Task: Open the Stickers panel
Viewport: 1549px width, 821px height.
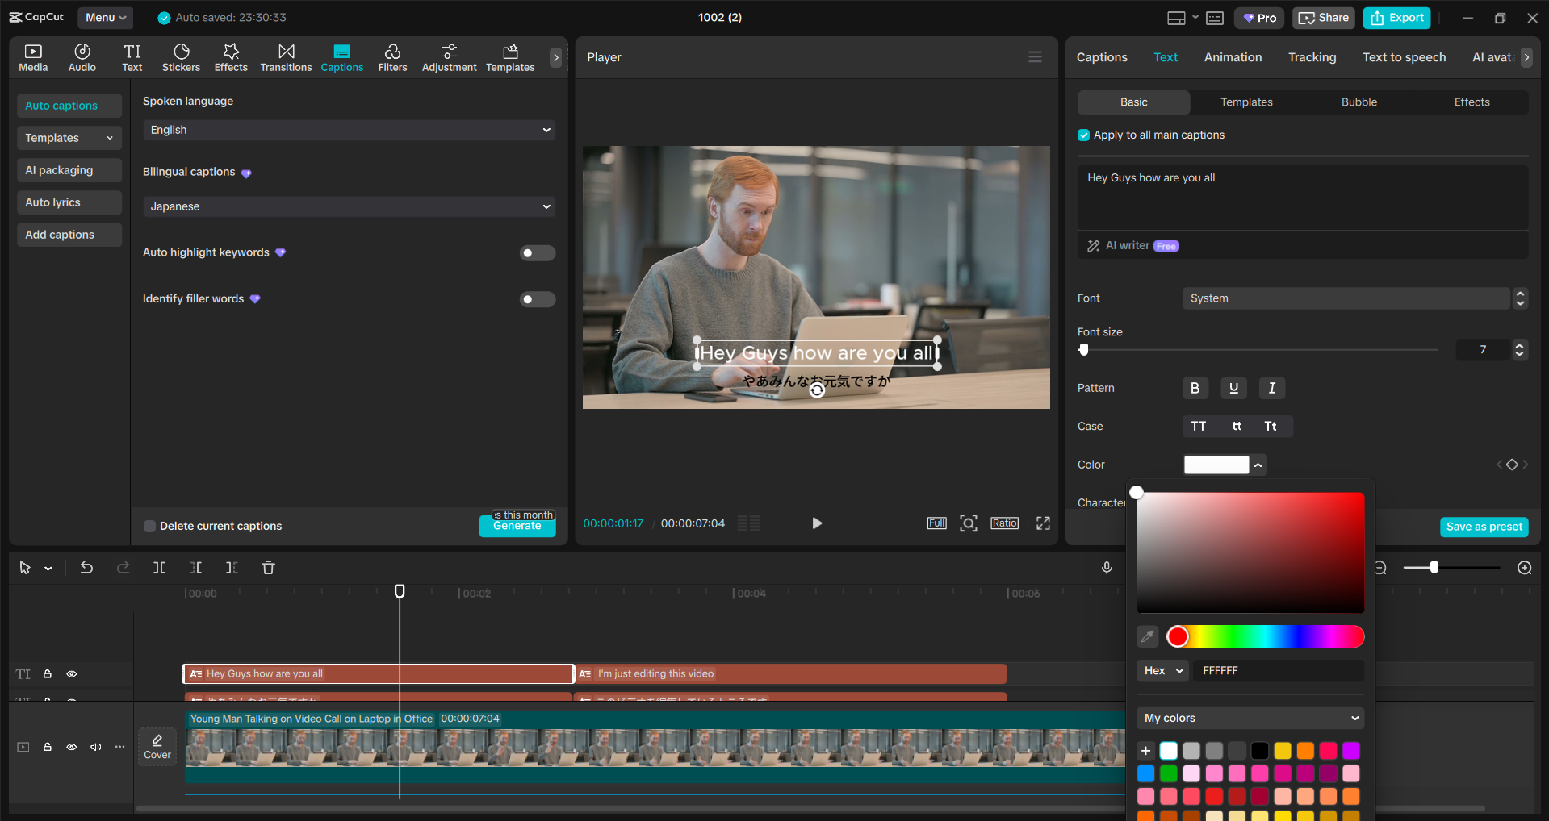Action: pyautogui.click(x=181, y=57)
